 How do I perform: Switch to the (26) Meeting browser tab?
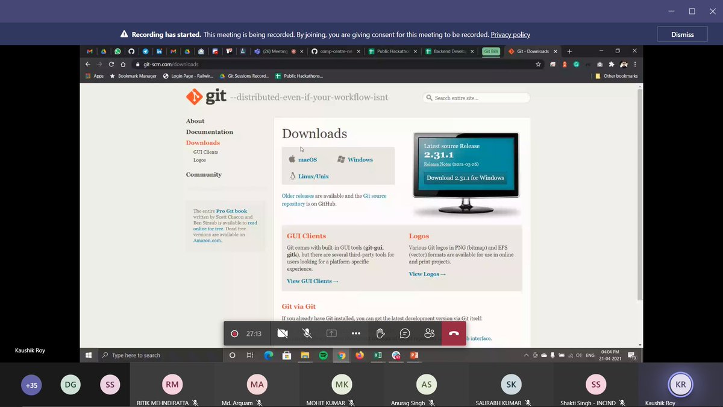[x=277, y=52]
